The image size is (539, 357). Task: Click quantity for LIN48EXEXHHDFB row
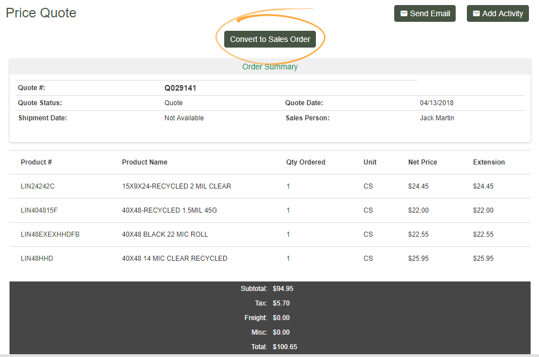288,234
